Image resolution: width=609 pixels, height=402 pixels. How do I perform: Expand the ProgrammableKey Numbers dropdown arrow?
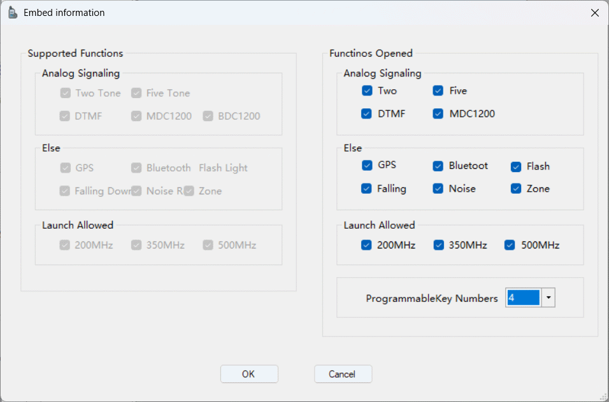click(x=548, y=298)
